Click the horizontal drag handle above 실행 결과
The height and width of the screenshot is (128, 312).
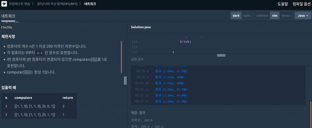tap(221, 55)
